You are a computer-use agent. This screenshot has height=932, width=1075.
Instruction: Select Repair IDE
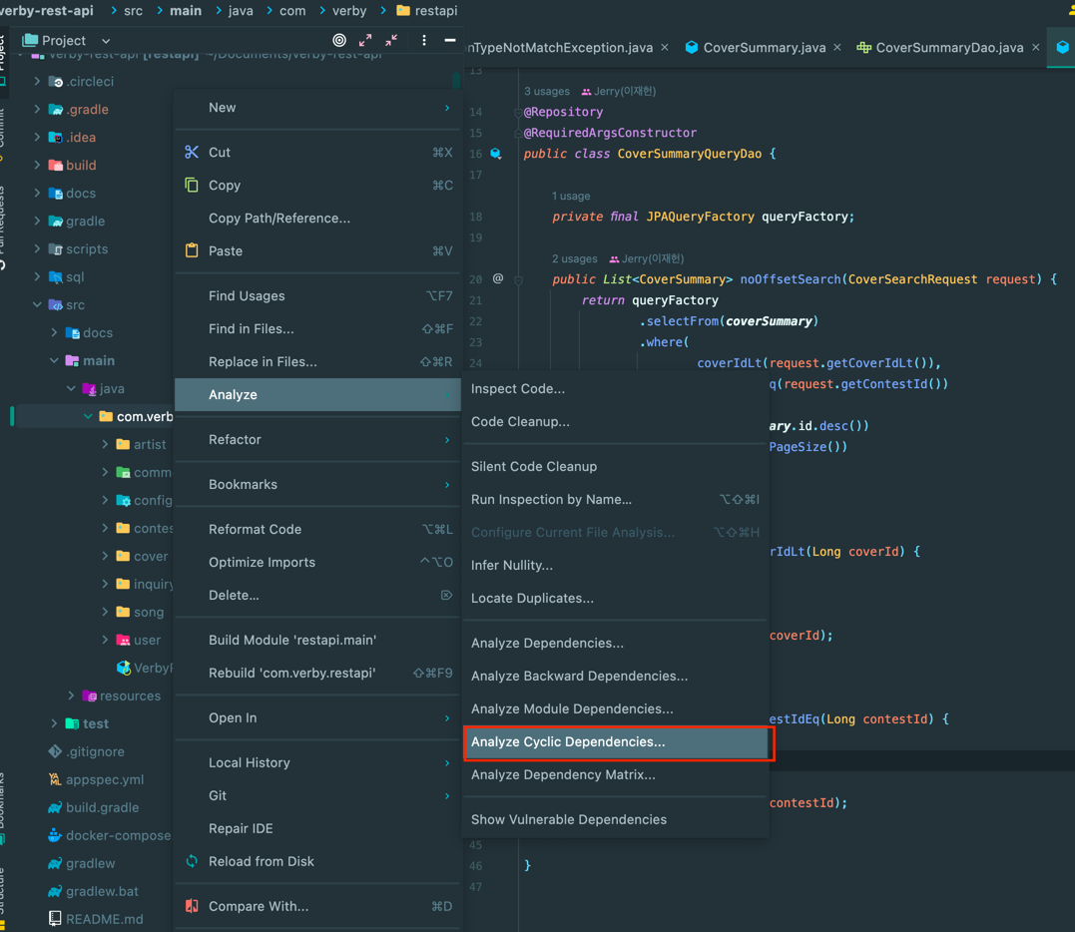pos(317,828)
